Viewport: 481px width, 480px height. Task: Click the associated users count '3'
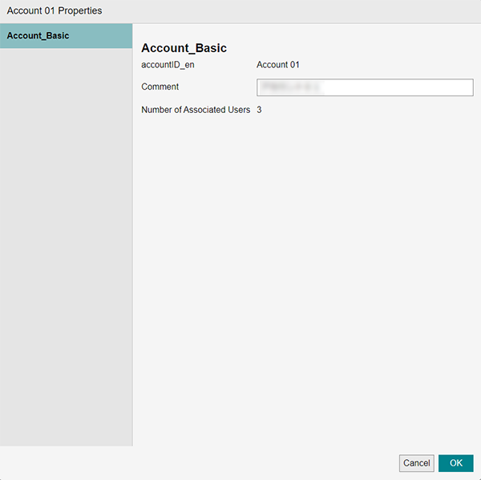(259, 110)
